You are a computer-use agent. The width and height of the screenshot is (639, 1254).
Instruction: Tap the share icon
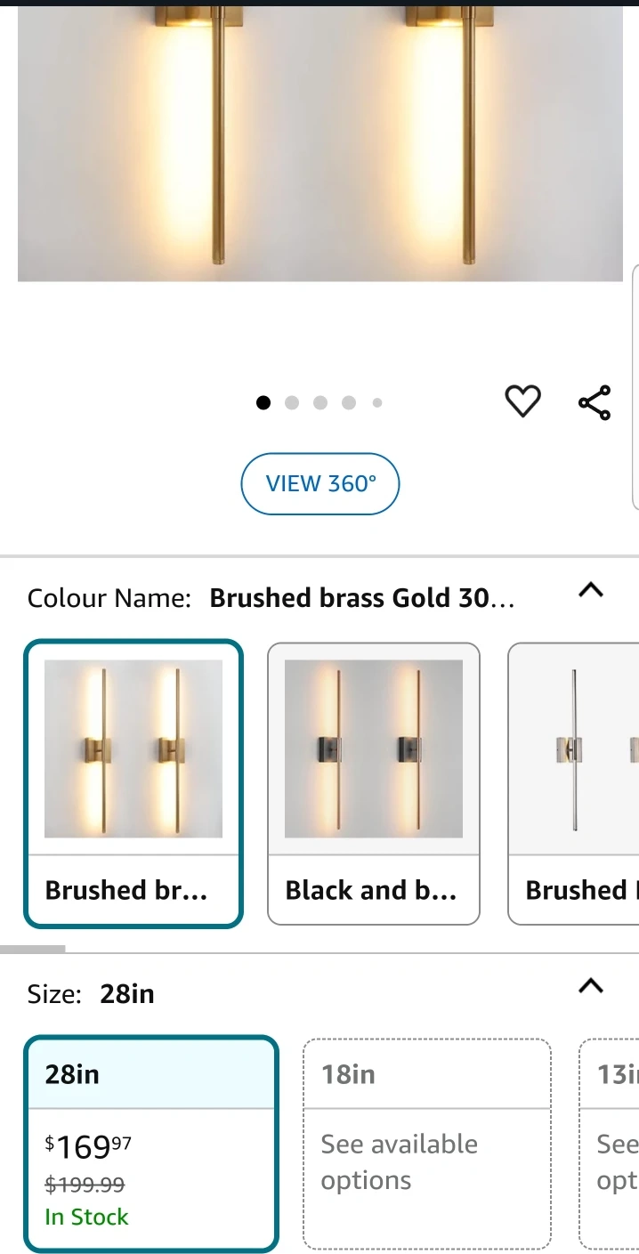(595, 402)
